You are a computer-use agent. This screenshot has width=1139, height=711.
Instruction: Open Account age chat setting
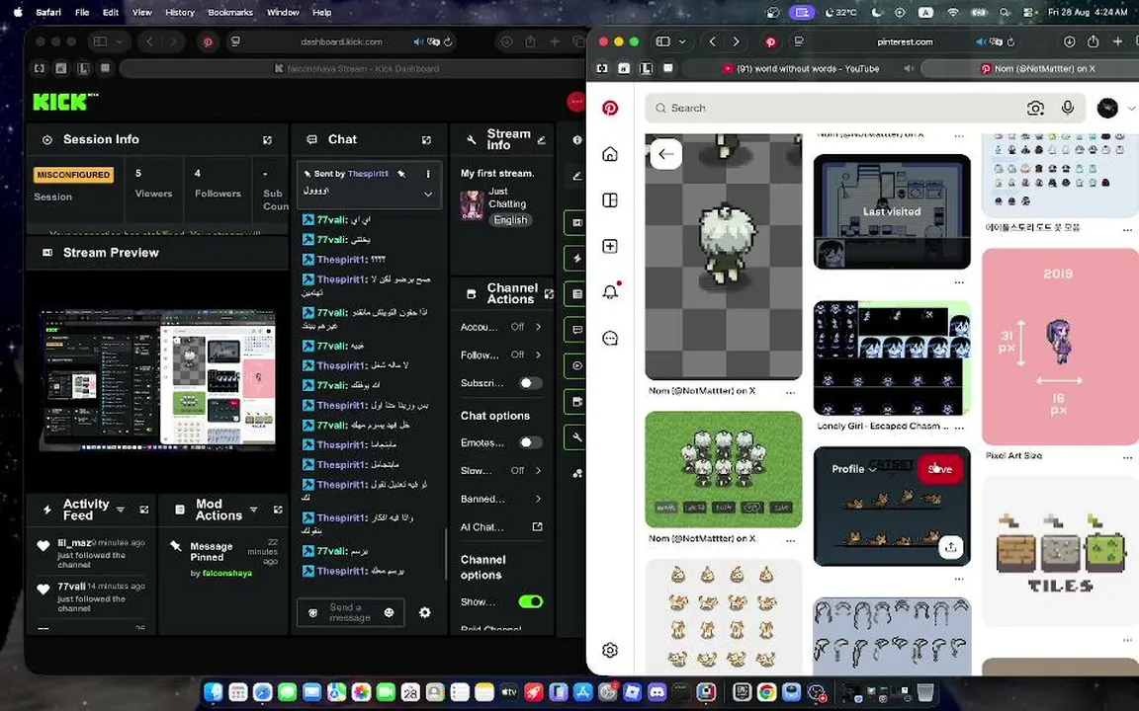point(501,327)
